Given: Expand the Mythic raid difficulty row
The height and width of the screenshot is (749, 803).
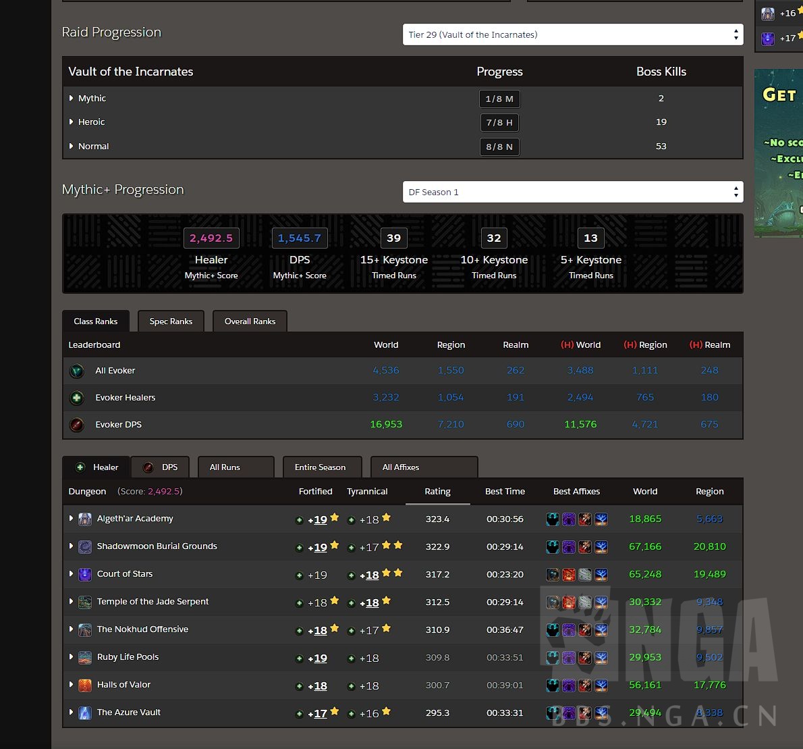Looking at the screenshot, I should pyautogui.click(x=72, y=99).
